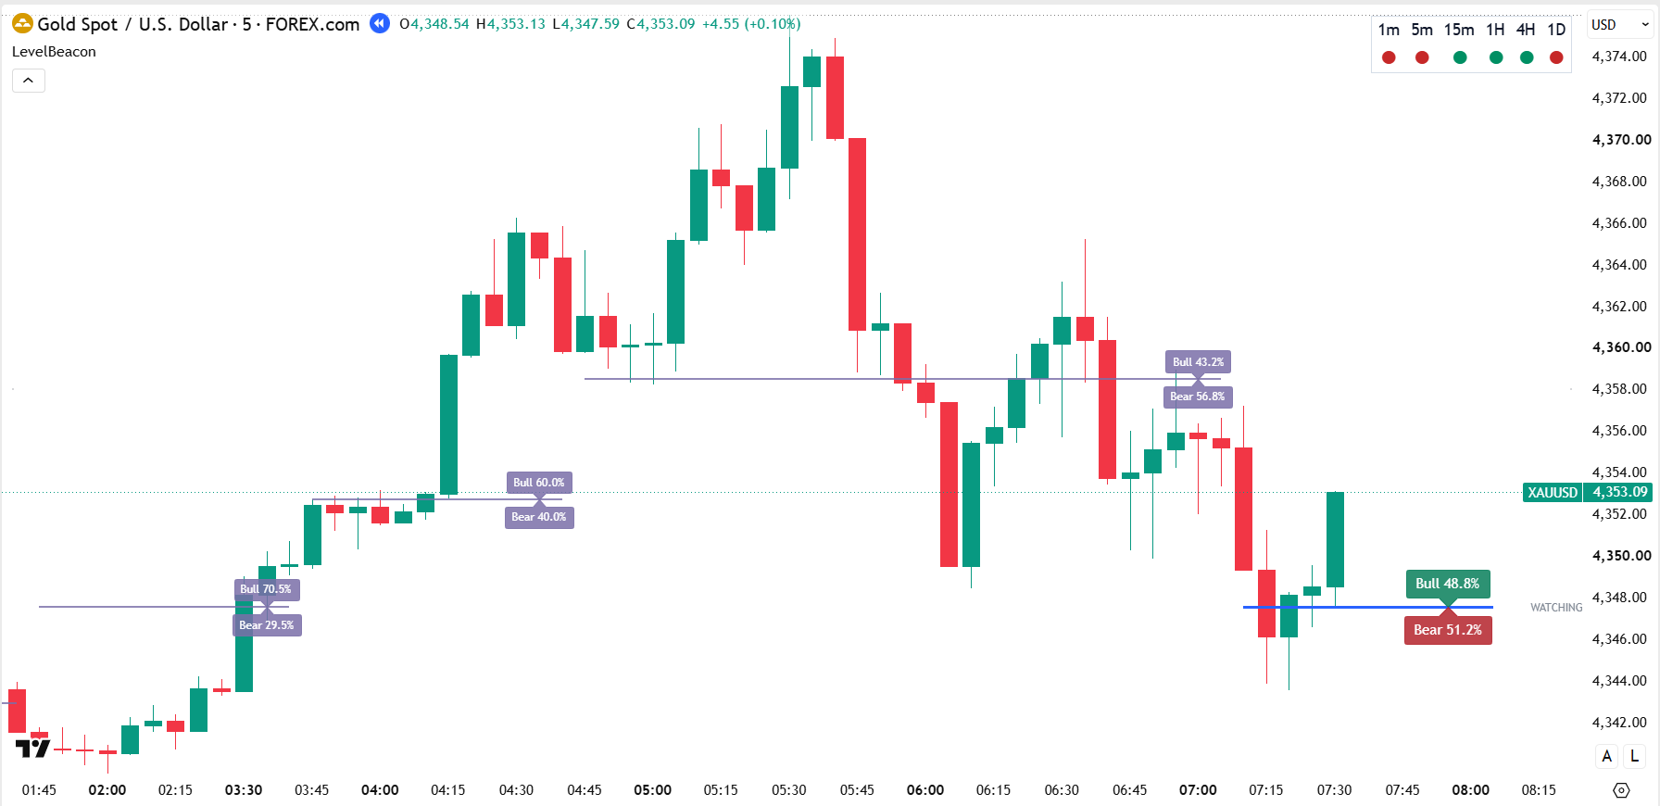Click the Bull 43.2% purple label

(1198, 362)
